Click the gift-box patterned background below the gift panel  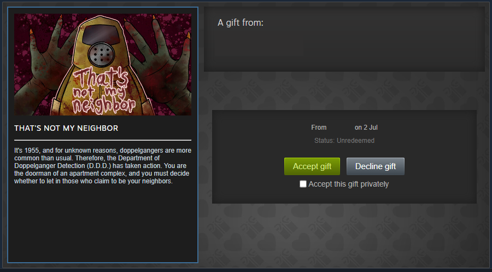[x=344, y=235]
